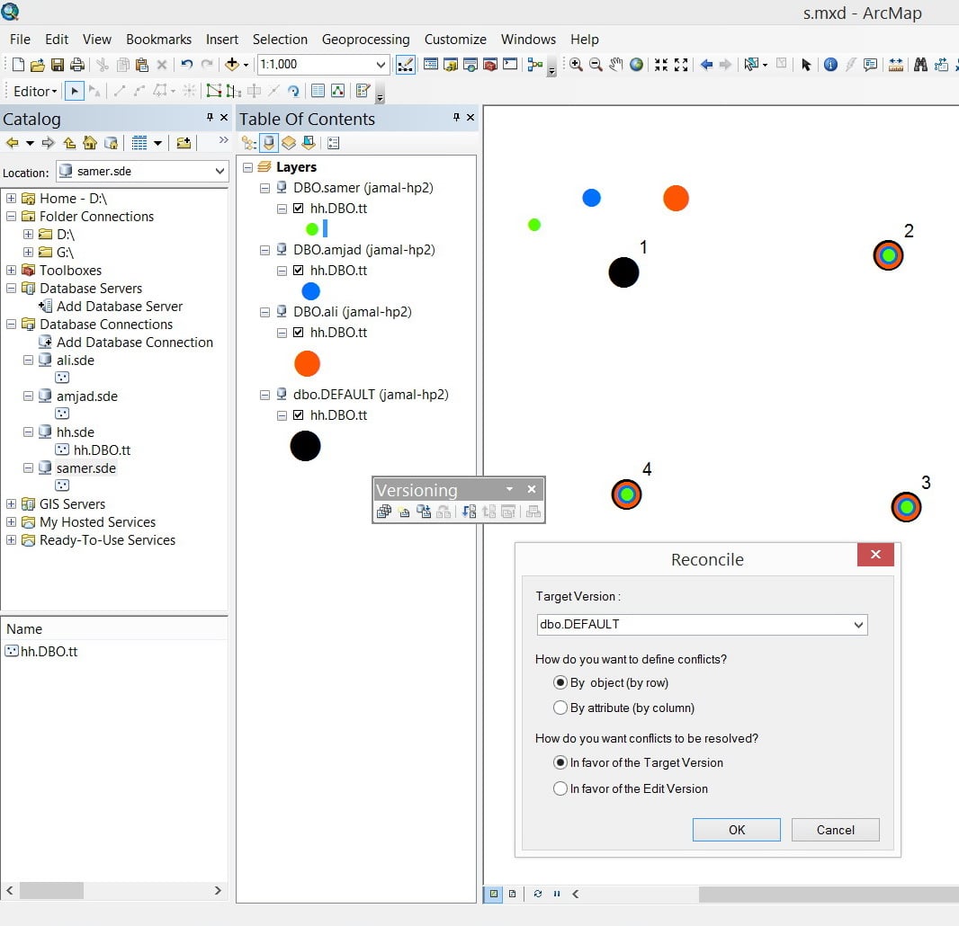The image size is (959, 926).
Task: Open the Target Version dropdown
Action: coord(858,625)
